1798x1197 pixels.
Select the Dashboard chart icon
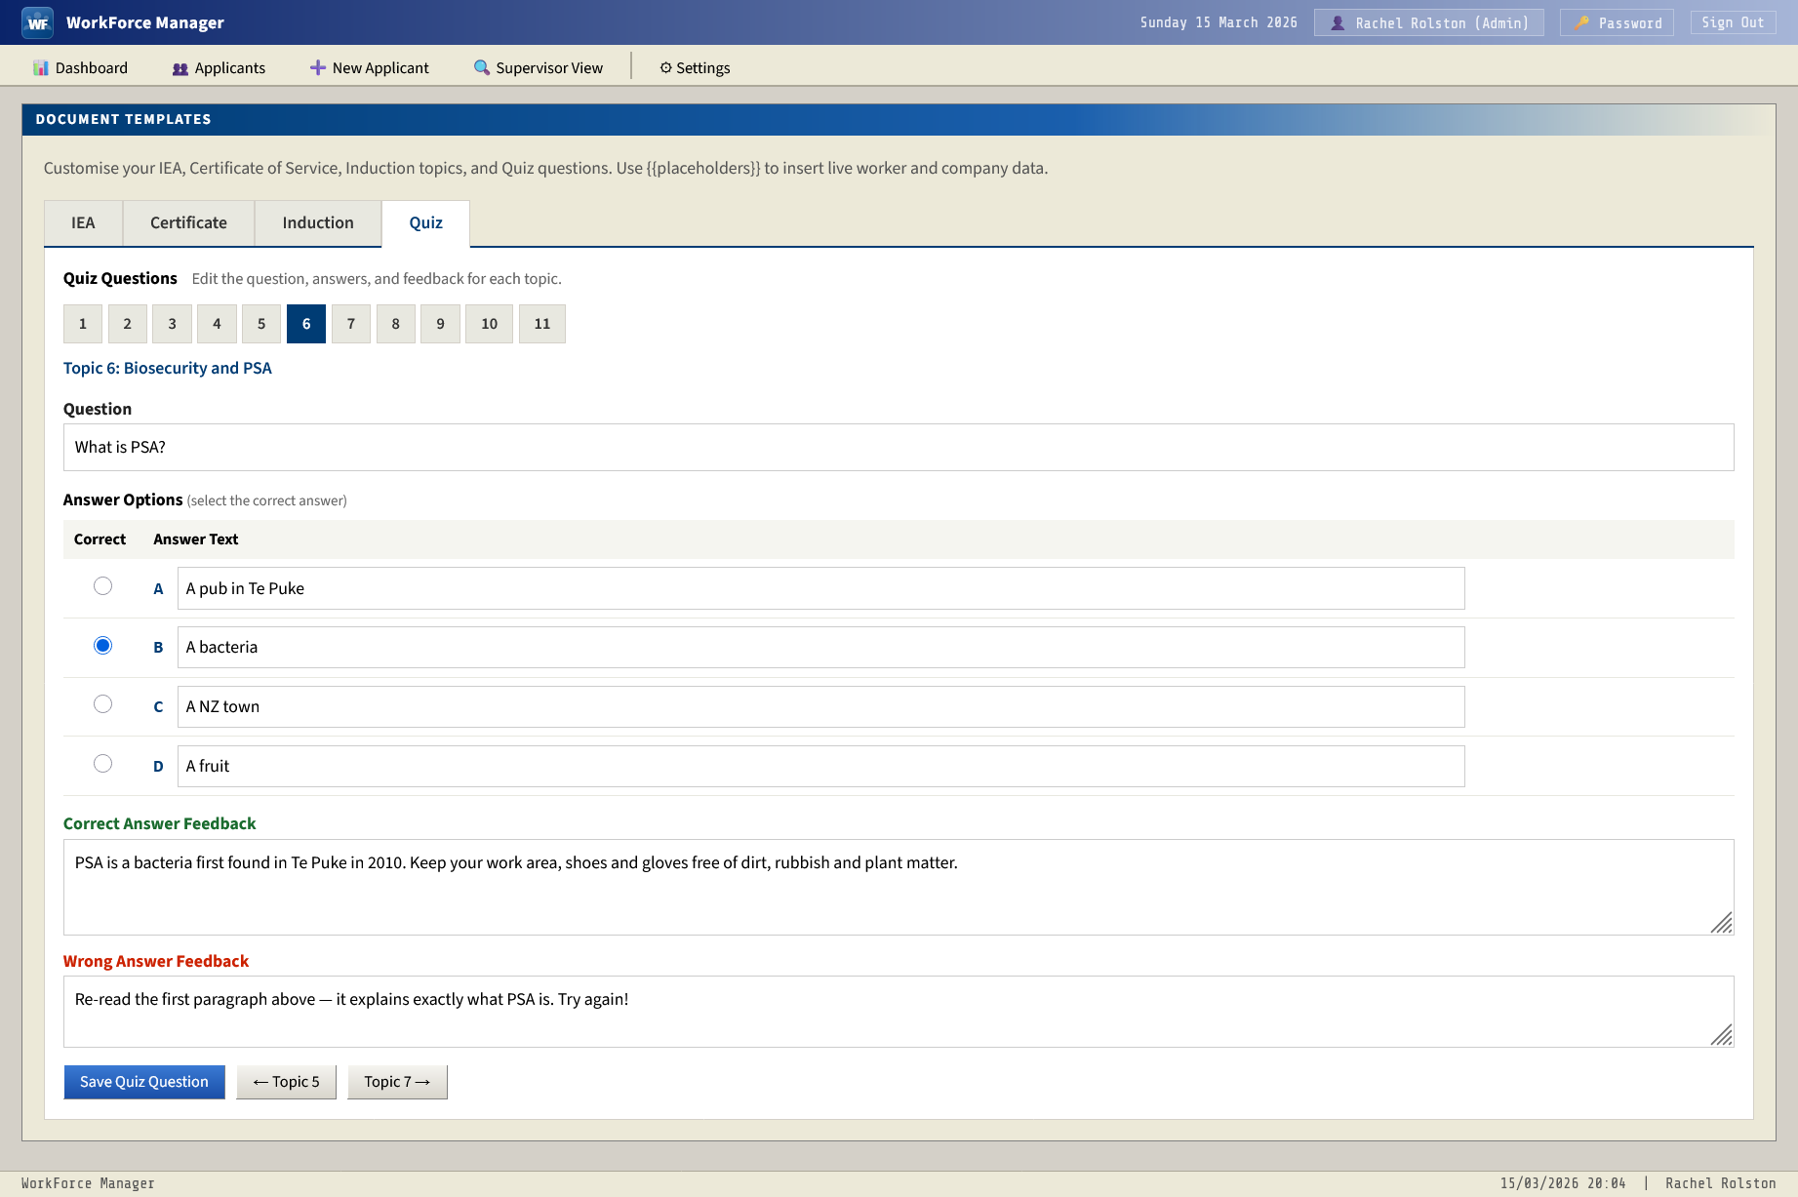(x=42, y=67)
